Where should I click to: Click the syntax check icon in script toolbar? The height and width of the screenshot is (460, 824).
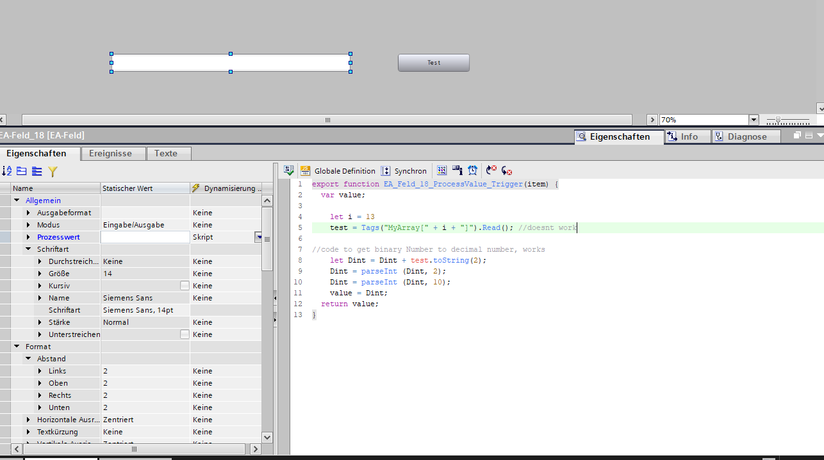pos(289,170)
